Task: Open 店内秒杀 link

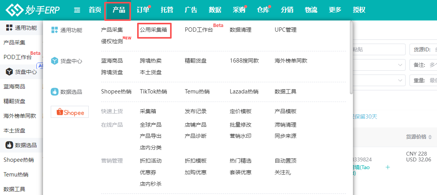Action: pyautogui.click(x=151, y=184)
